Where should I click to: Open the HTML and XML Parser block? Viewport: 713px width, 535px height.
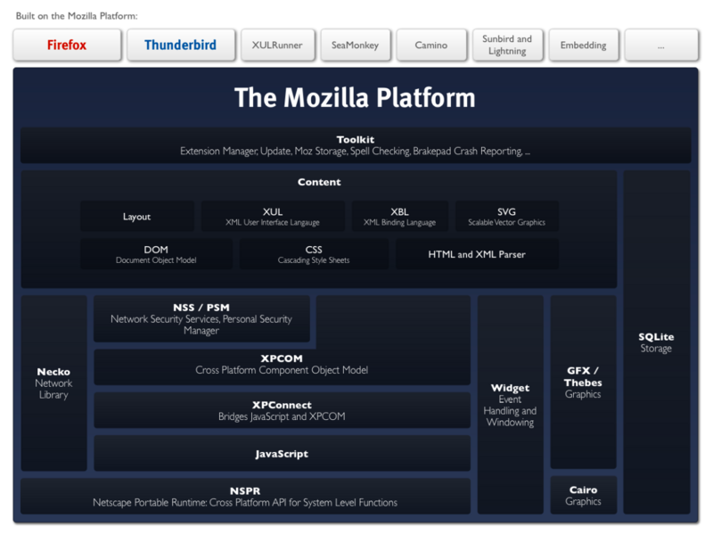(x=477, y=254)
